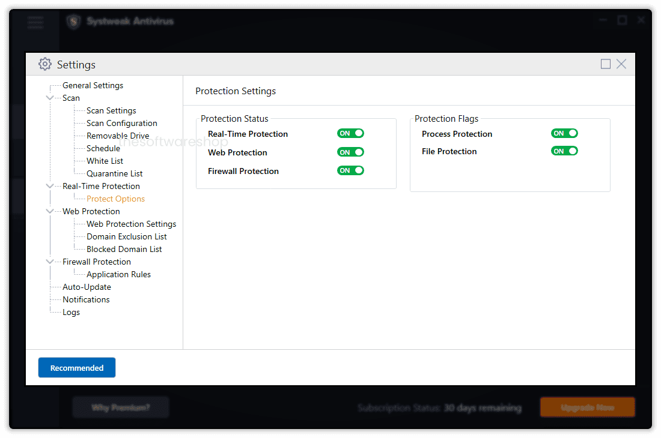Click the Protection Status group label
The image size is (661, 438).
pos(234,119)
